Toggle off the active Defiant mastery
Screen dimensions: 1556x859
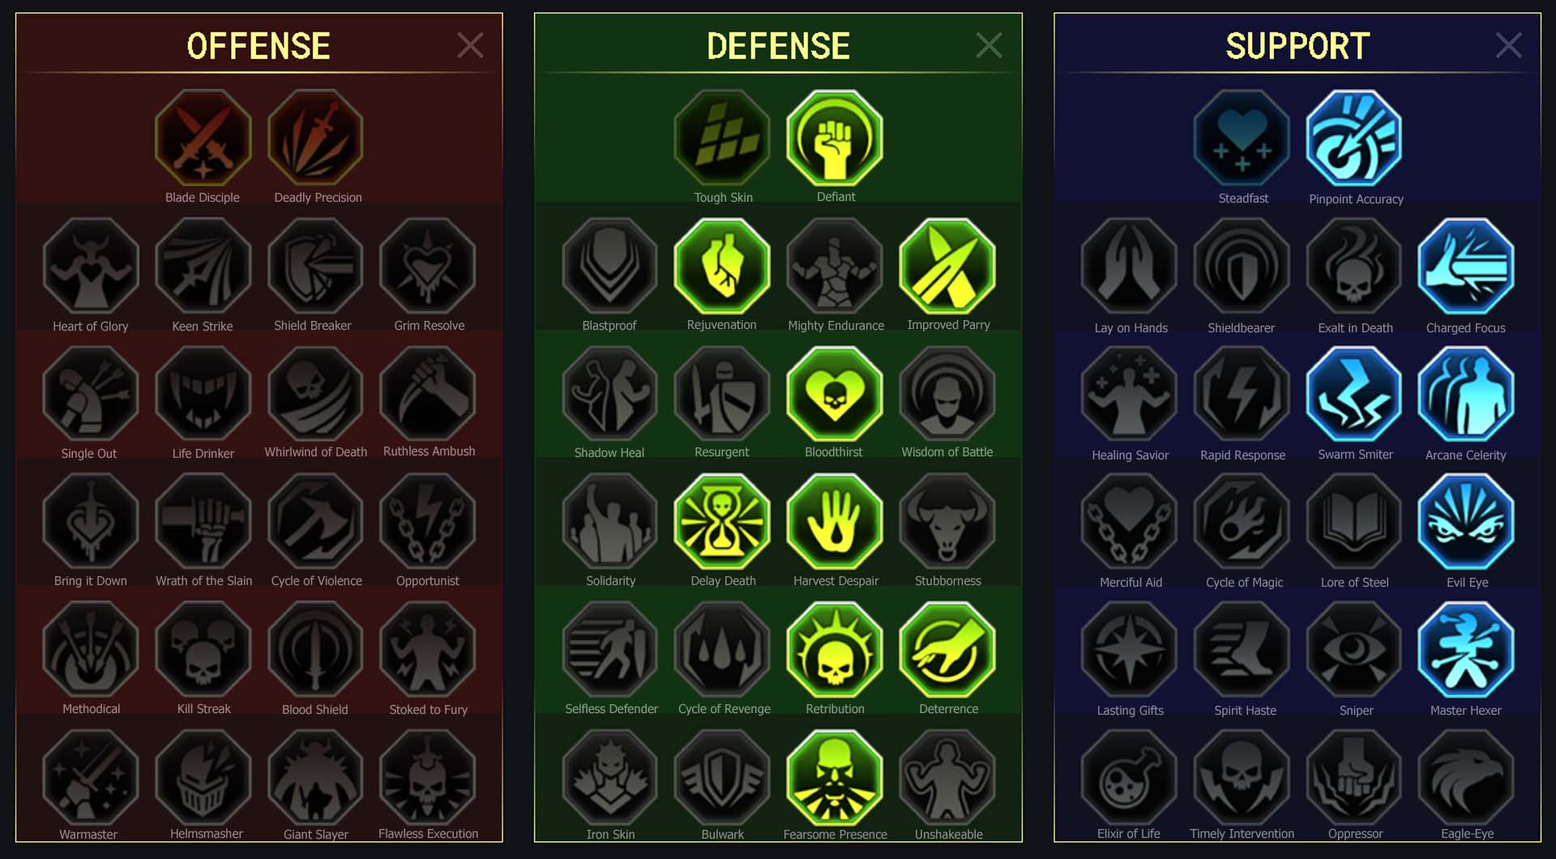835,138
